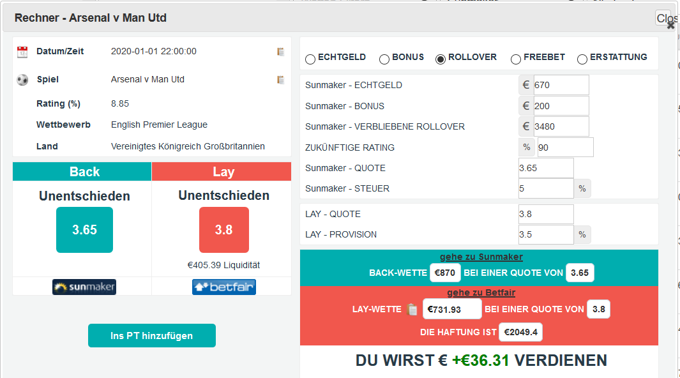This screenshot has height=378, width=680.
Task: Click the lay-wette stake €731.93 field
Action: (452, 310)
